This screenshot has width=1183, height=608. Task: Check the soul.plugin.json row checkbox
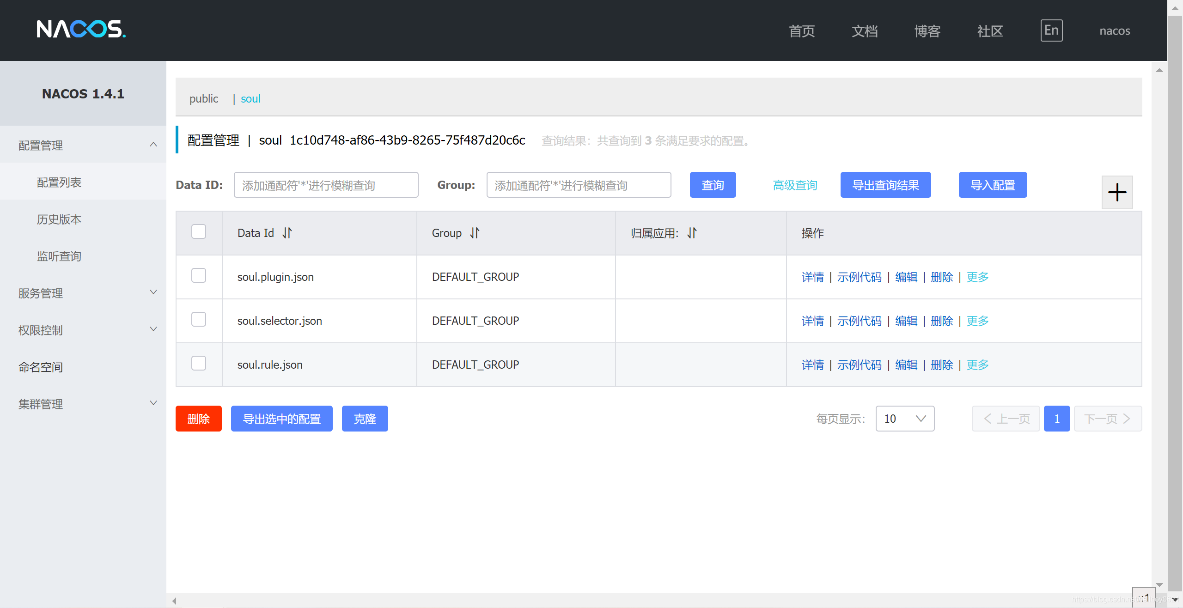coord(199,276)
